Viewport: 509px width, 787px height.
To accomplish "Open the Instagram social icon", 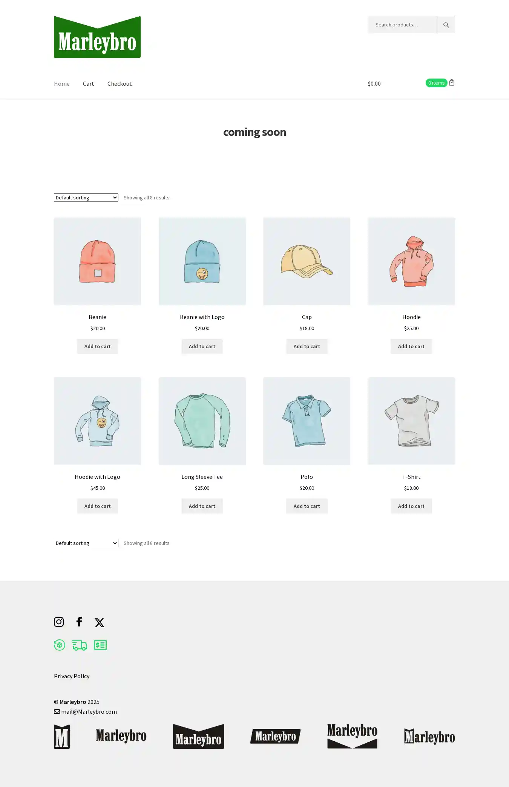I will coord(59,622).
